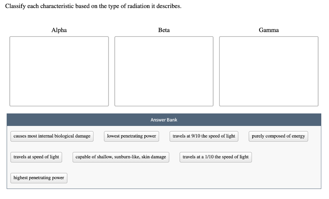Click inside the Beta classification box

[x=164, y=71]
